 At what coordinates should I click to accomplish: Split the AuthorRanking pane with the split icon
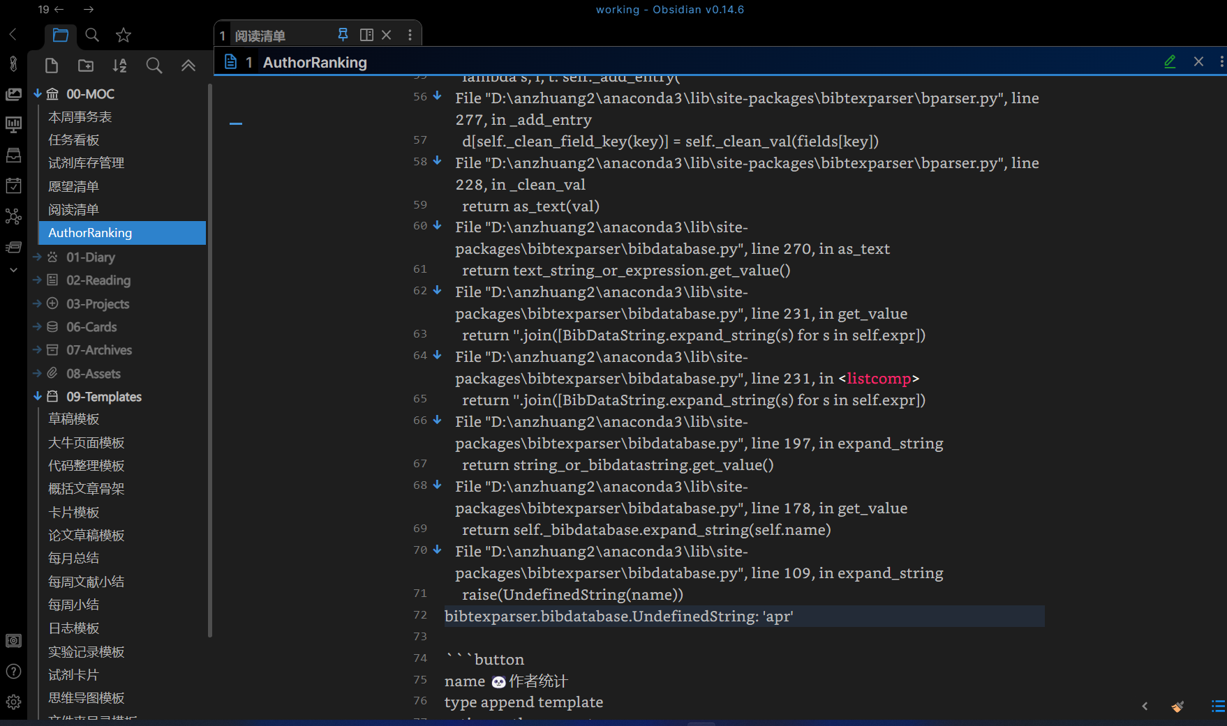[x=366, y=33]
